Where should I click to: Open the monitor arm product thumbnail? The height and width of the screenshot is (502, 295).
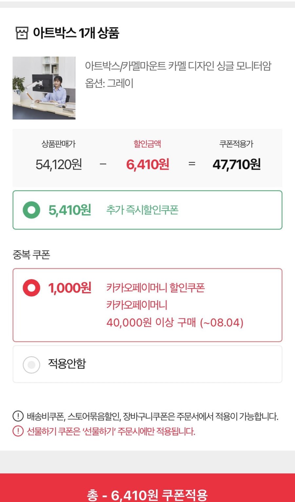click(44, 88)
